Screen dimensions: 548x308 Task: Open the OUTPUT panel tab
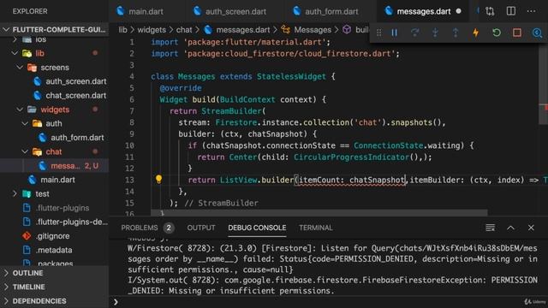coord(201,228)
